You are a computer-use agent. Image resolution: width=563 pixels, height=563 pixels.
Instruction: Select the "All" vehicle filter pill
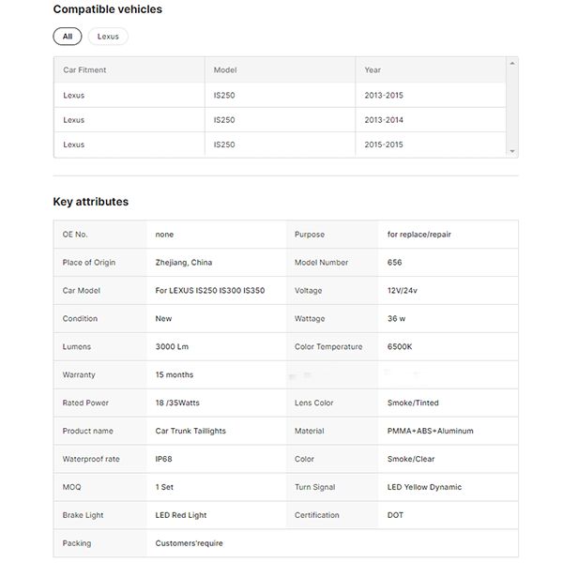coord(67,37)
